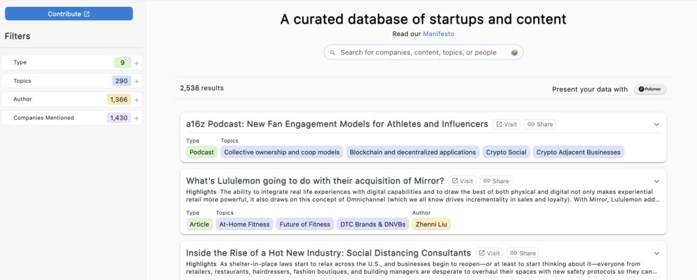The image size is (697, 280).
Task: Expand Companies Mentioned filter plus icon
Action: 137,119
